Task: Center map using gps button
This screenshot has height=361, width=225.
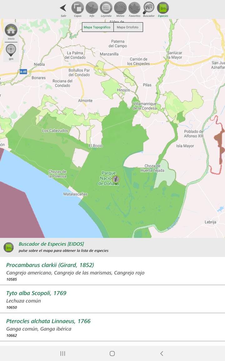Action: pos(11,51)
